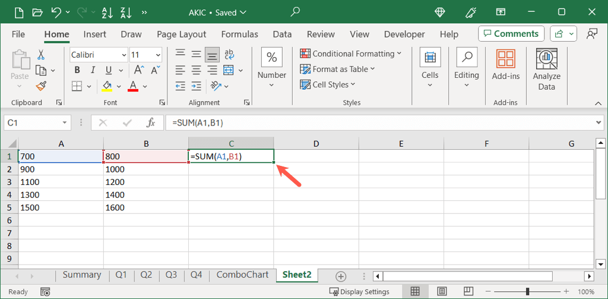Open Analyze Data
608x299 pixels.
[x=546, y=69]
